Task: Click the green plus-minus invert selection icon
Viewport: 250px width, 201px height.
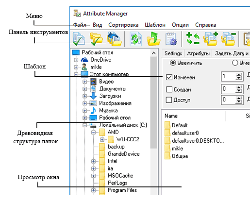Action: coord(193,38)
